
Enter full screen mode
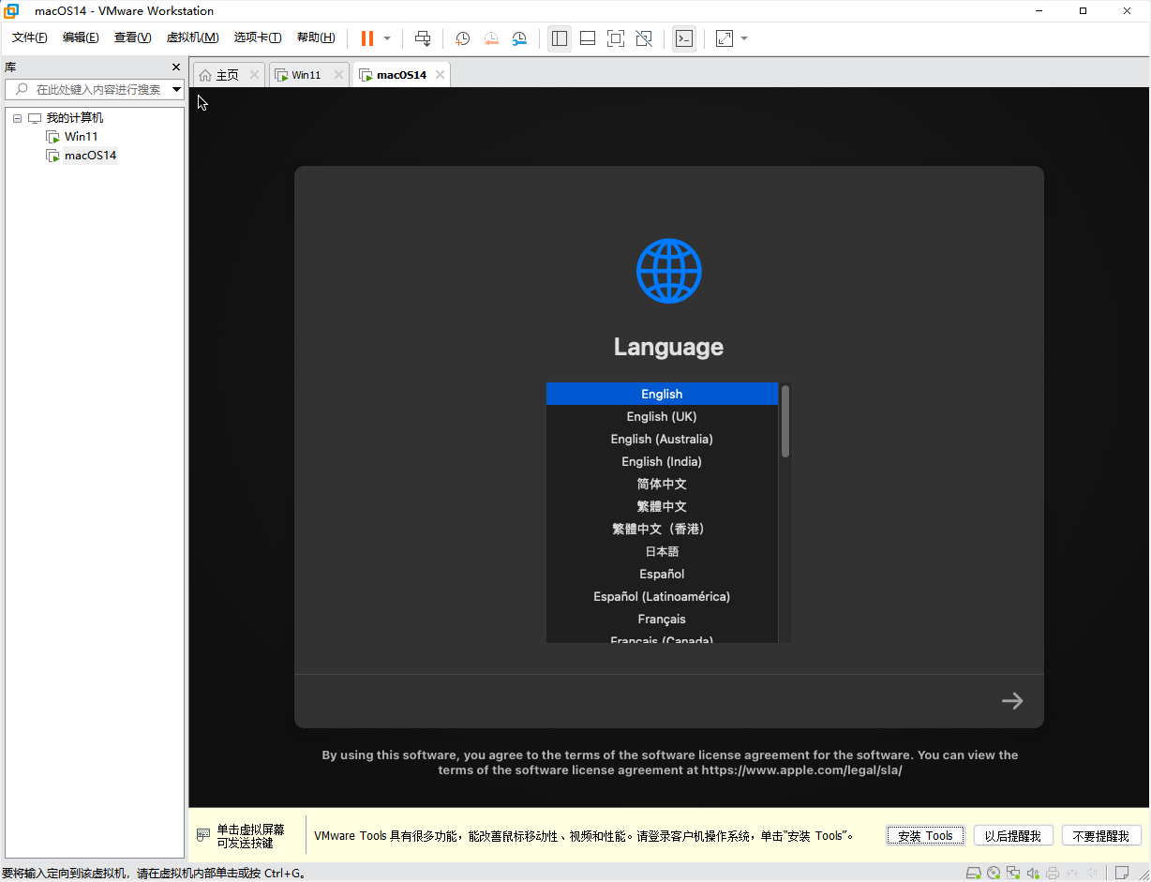click(616, 38)
